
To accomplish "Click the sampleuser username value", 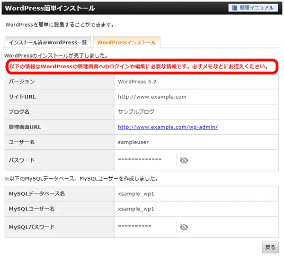I will tap(134, 142).
